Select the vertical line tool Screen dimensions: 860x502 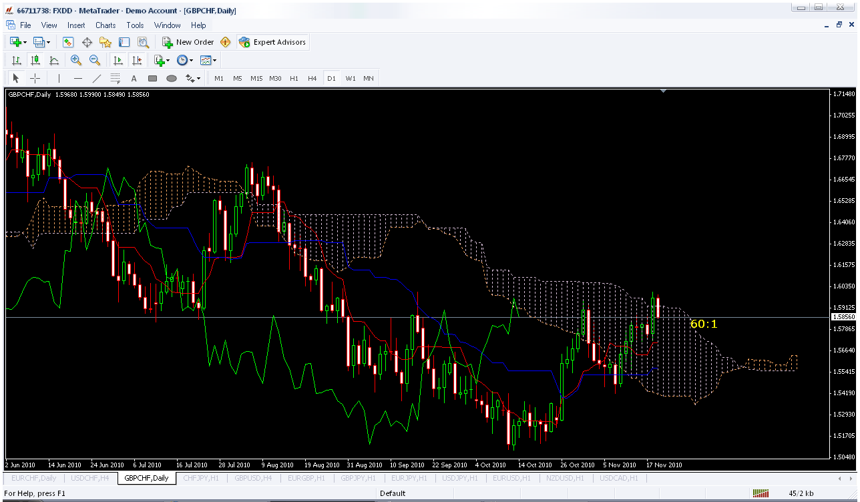click(59, 78)
